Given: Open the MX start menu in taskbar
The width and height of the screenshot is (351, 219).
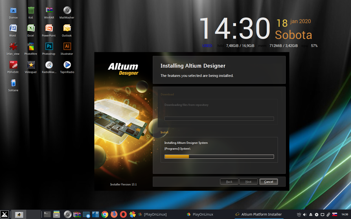Looking at the screenshot, I should click(x=4, y=214).
